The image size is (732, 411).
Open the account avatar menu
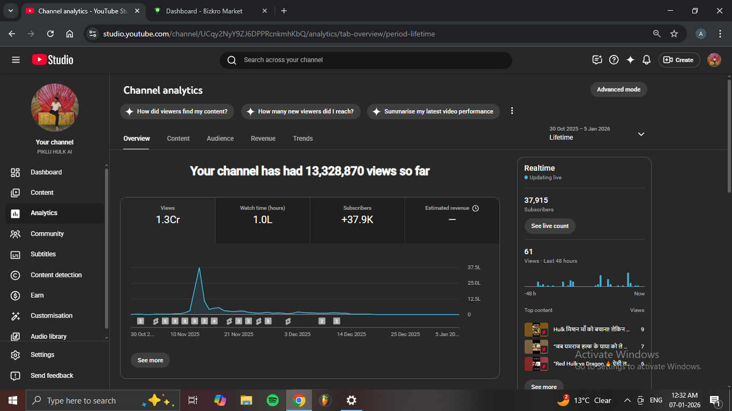pos(714,60)
